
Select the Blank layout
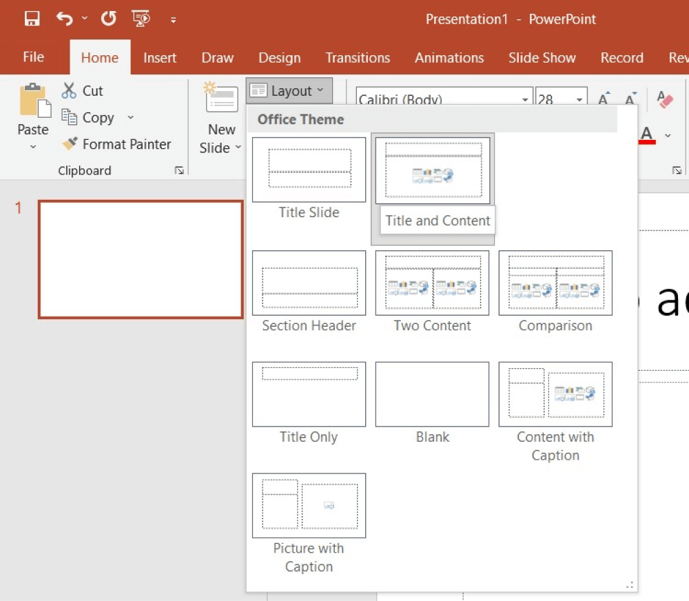point(432,394)
